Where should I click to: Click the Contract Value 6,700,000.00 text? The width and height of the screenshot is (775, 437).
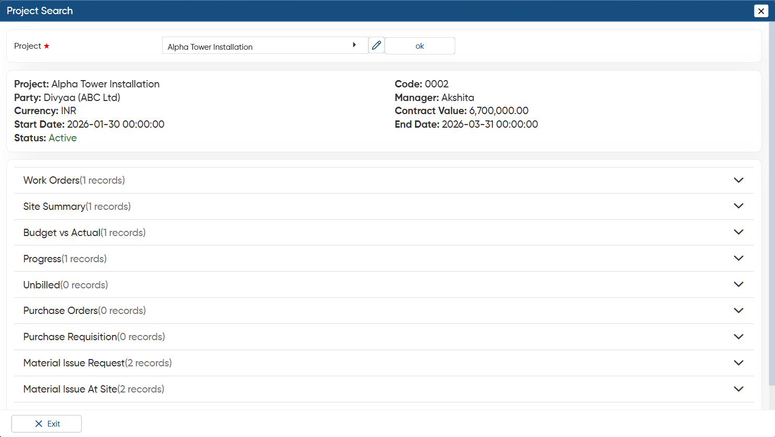[x=462, y=111]
